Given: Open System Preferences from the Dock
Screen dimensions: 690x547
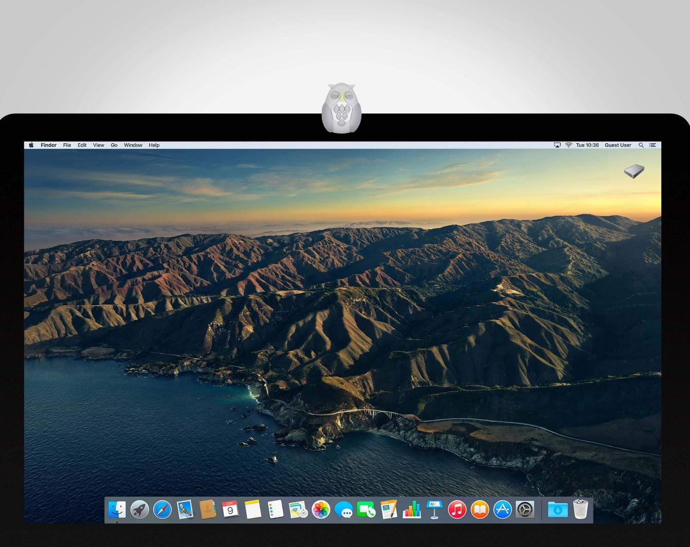Looking at the screenshot, I should click(x=524, y=510).
